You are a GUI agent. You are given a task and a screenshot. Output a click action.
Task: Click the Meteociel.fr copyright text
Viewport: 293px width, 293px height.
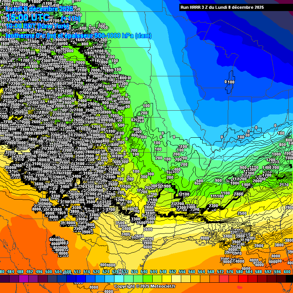click(x=145, y=286)
